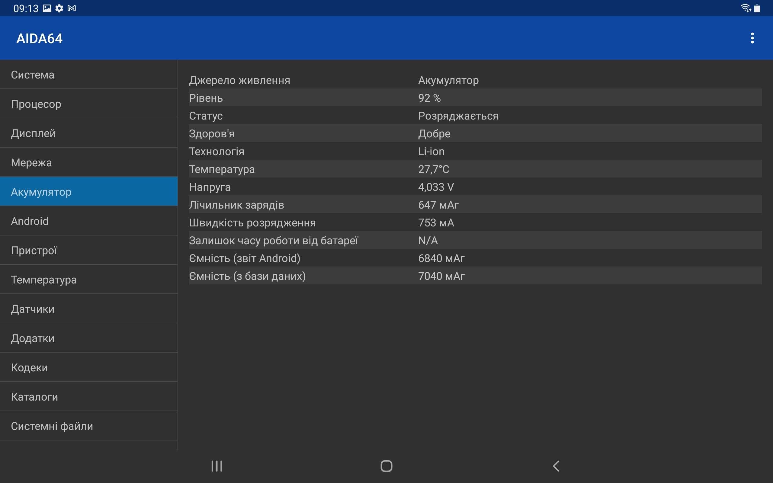Open the Датчики section
The height and width of the screenshot is (483, 773).
pyautogui.click(x=89, y=309)
